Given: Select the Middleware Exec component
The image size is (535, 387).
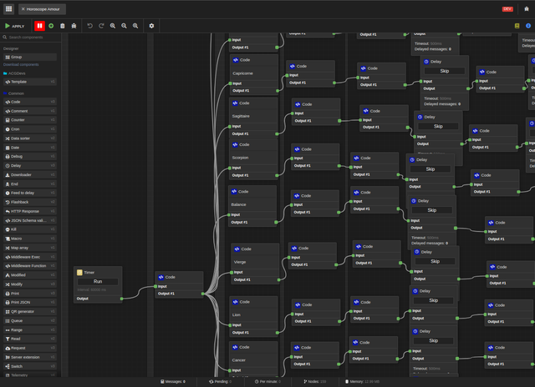Looking at the screenshot, I should click(30, 258).
